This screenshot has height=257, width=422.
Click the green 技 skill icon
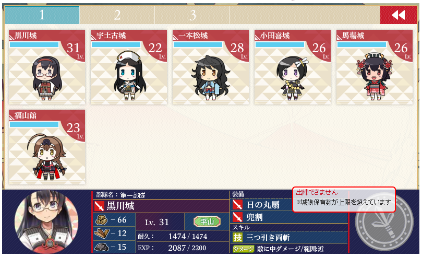coord(237,237)
